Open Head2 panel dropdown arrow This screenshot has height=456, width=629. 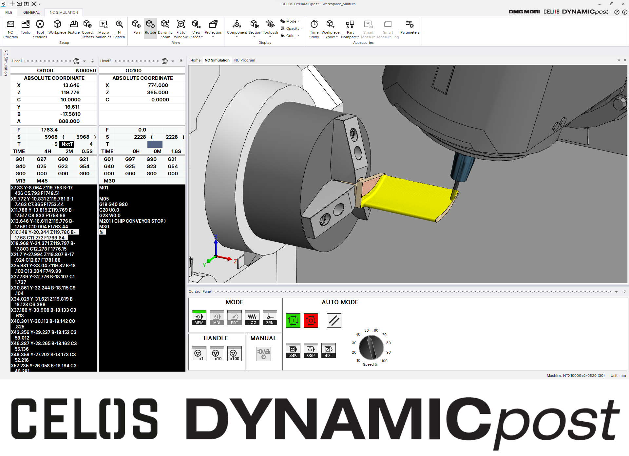point(173,61)
